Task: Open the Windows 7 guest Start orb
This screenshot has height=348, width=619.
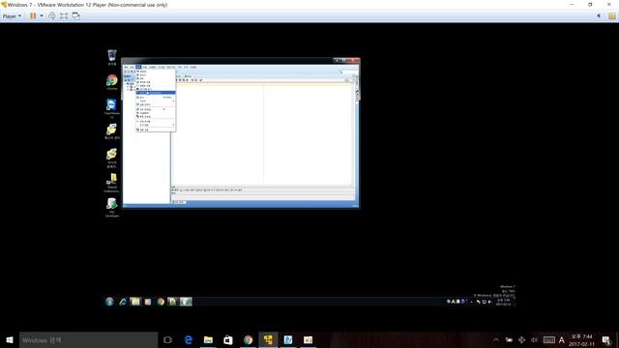Action: click(109, 302)
